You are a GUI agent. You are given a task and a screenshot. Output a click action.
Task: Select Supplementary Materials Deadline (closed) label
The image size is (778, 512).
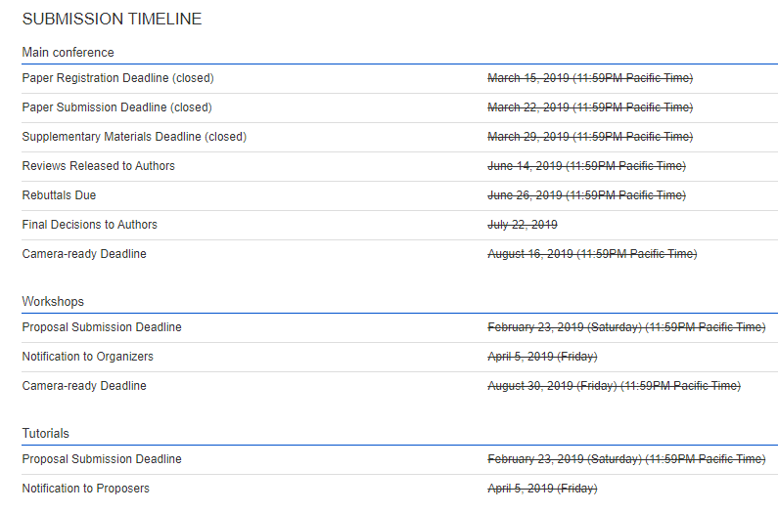click(134, 137)
